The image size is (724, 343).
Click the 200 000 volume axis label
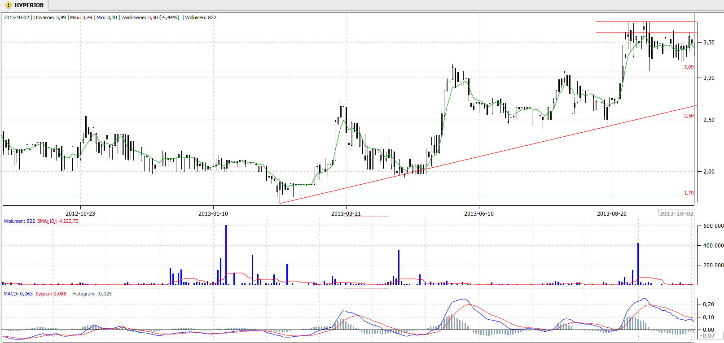coord(713,265)
